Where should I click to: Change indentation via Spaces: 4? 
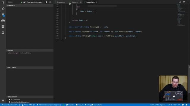pos(163,105)
